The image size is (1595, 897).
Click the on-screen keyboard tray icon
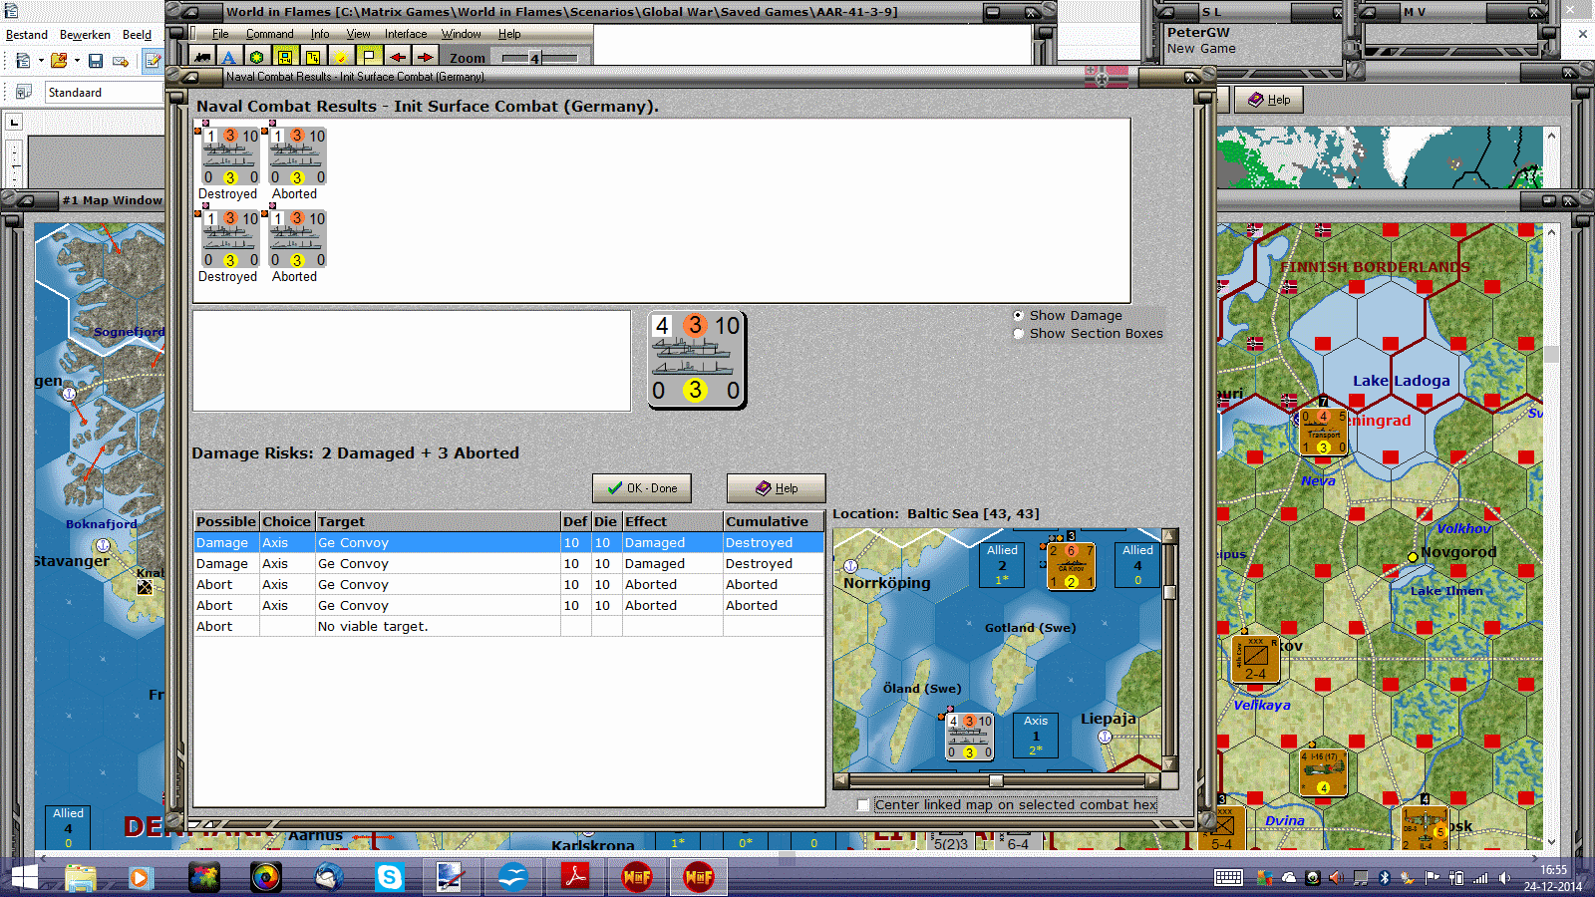(1228, 878)
